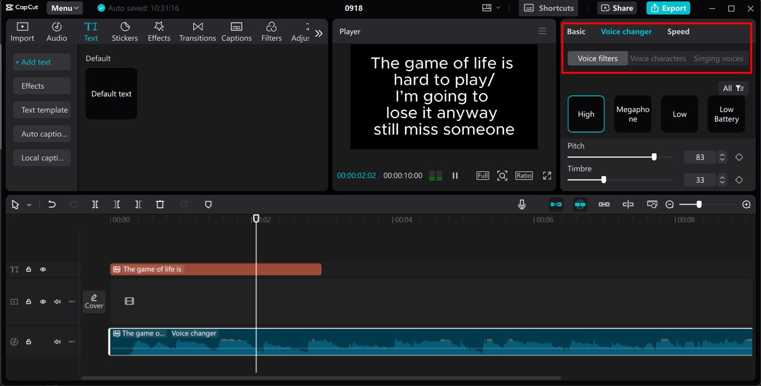The image size is (761, 386).
Task: Click the Timbre value field showing 33
Action: (x=700, y=180)
